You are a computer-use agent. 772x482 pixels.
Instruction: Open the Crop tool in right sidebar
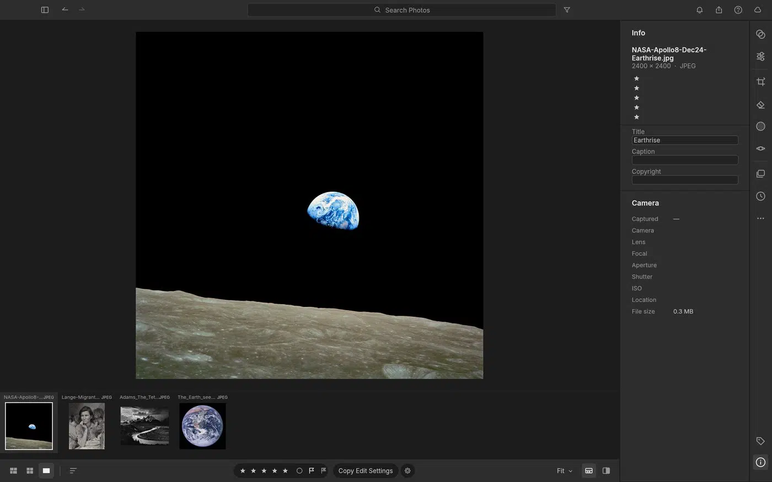[x=760, y=82]
